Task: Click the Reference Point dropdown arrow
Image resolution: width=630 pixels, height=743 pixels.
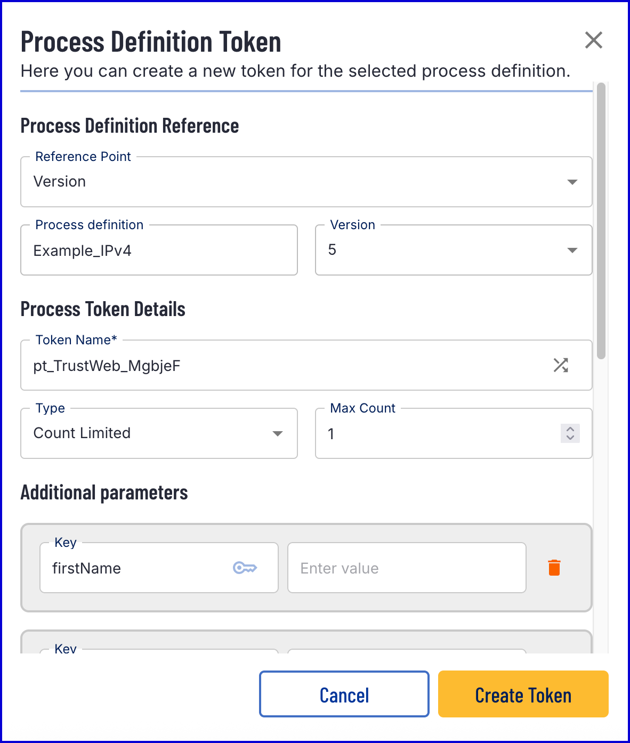Action: pyautogui.click(x=572, y=182)
